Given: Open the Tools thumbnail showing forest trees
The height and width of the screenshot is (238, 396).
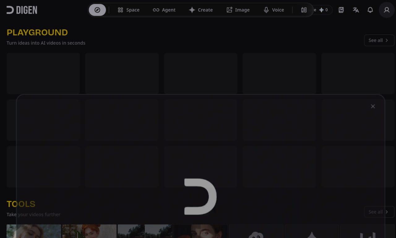Looking at the screenshot, I should pyautogui.click(x=145, y=231).
